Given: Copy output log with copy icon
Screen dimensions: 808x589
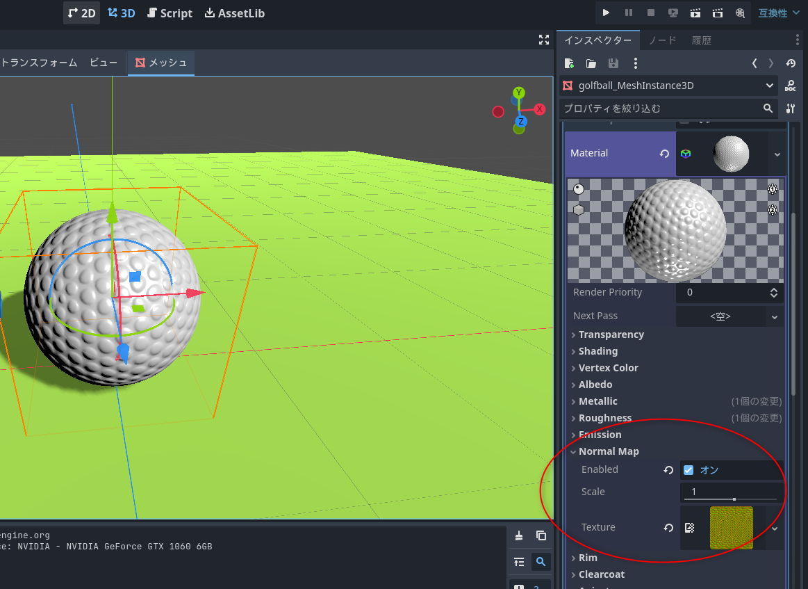Looking at the screenshot, I should 541,535.
